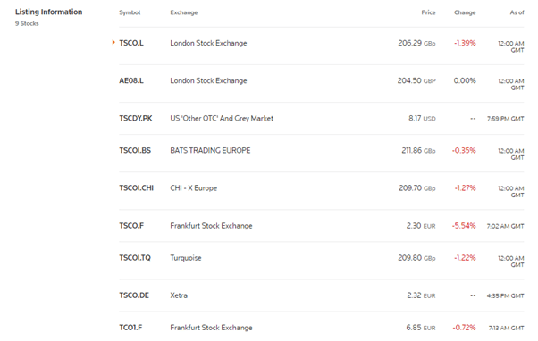Click the TCO1.F symbol

click(x=130, y=328)
